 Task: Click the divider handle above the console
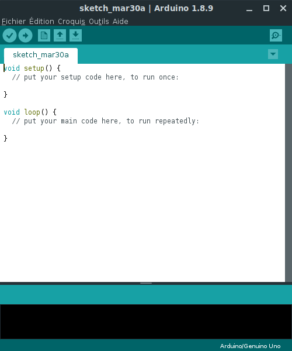tap(146, 283)
